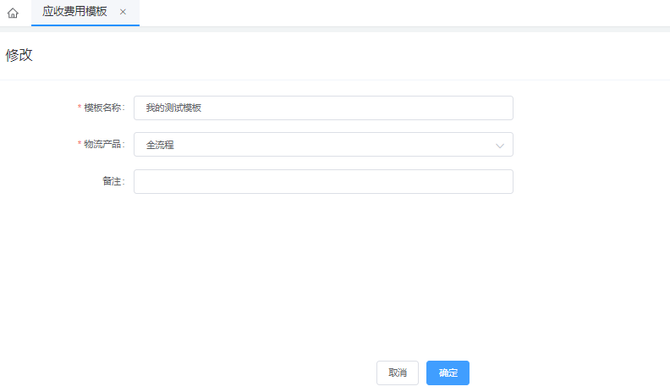Image resolution: width=670 pixels, height=392 pixels.
Task: Click the divider line under 修改 heading
Action: coord(335,80)
